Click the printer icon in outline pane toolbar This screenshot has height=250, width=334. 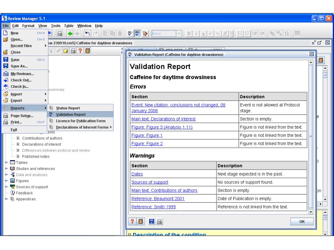pos(73,51)
